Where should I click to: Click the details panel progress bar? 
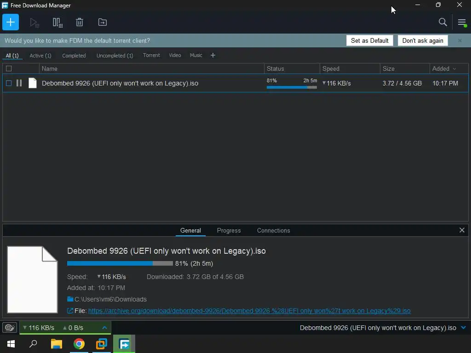(x=120, y=263)
